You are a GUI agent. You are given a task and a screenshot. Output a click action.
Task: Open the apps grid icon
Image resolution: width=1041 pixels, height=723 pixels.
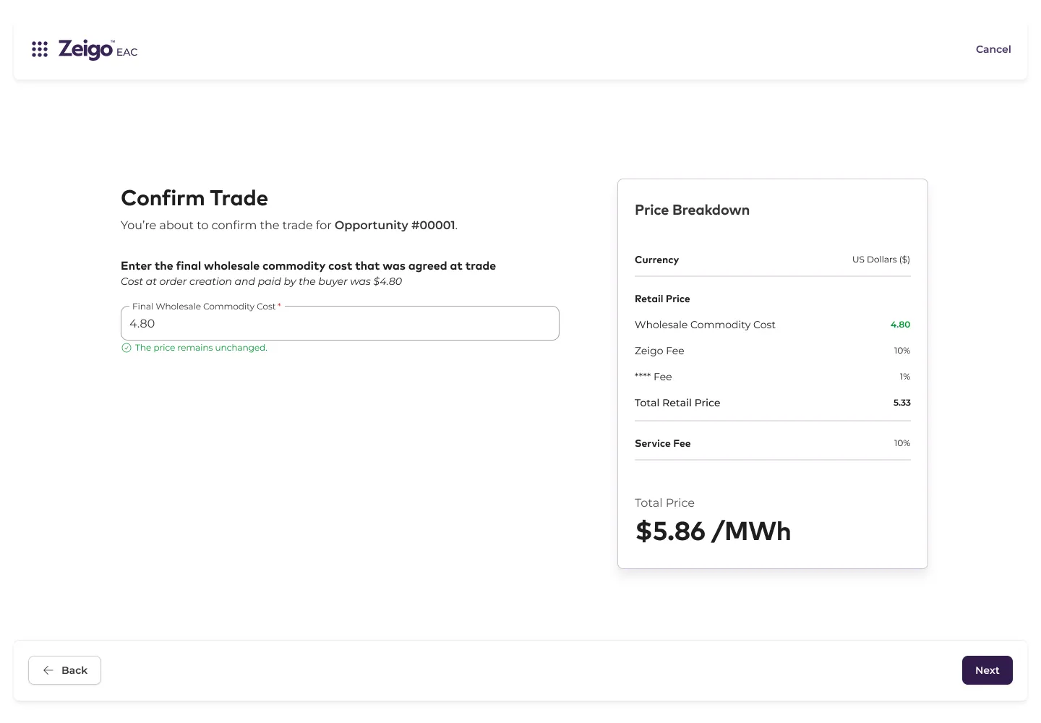coord(40,49)
